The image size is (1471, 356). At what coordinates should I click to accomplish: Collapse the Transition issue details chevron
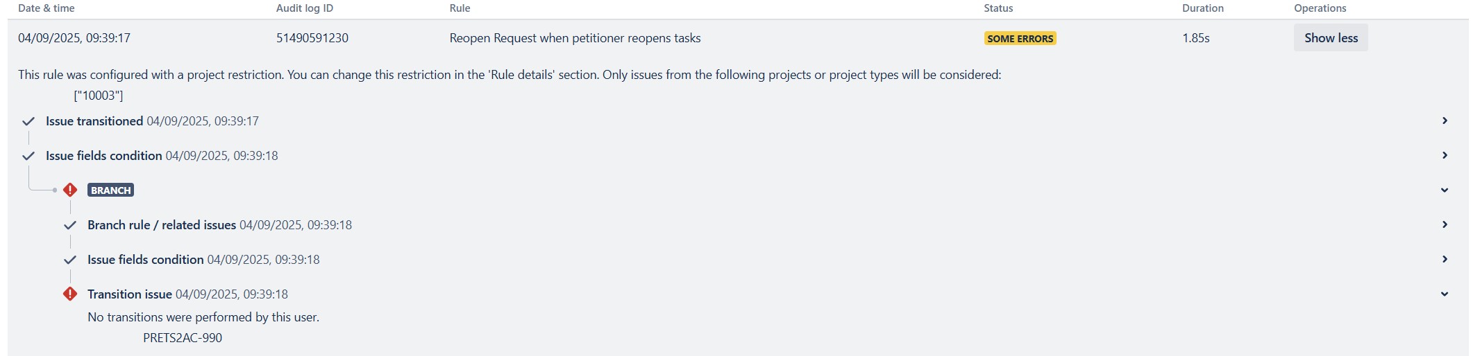point(1445,294)
